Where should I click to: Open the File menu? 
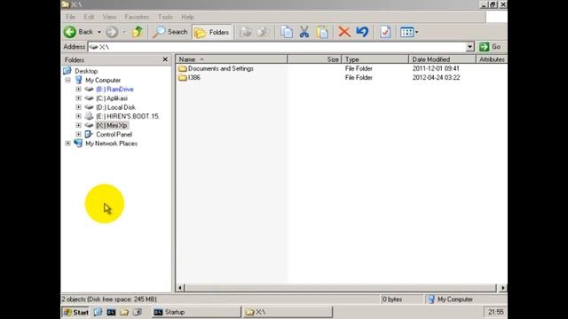tap(70, 17)
